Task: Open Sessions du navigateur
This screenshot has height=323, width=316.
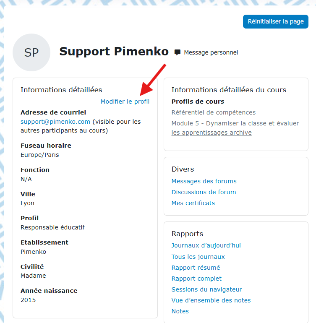Action: tap(206, 289)
